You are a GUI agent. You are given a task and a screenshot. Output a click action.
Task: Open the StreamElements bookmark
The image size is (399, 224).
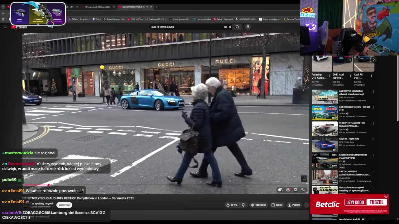(114, 19)
